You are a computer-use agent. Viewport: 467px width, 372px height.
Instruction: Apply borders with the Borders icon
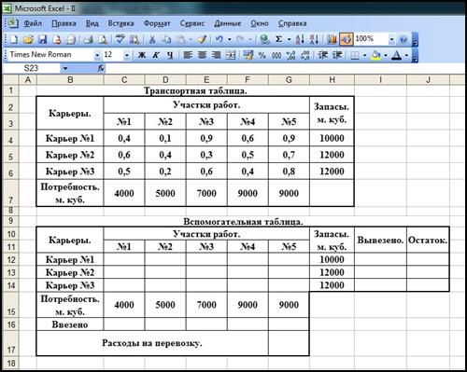355,55
